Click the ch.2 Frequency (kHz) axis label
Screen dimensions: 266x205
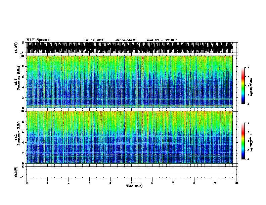(x=17, y=133)
